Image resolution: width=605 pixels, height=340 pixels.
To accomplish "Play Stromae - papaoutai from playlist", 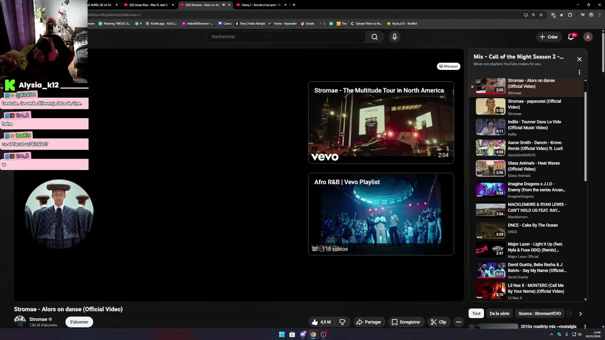I will tap(527, 107).
